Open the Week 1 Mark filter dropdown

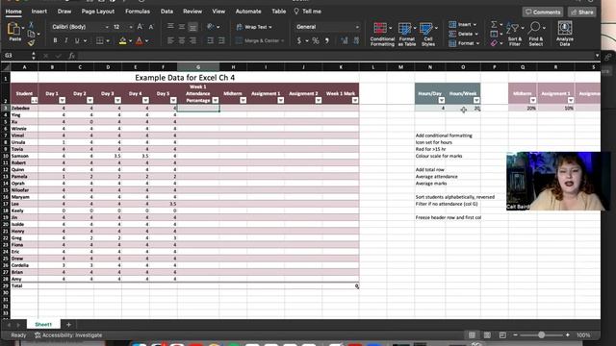coord(355,100)
